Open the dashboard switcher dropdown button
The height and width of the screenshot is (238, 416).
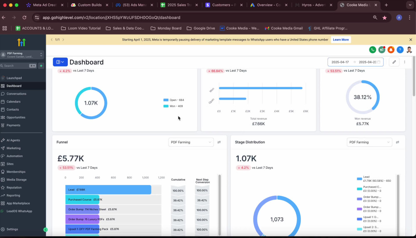(x=60, y=62)
